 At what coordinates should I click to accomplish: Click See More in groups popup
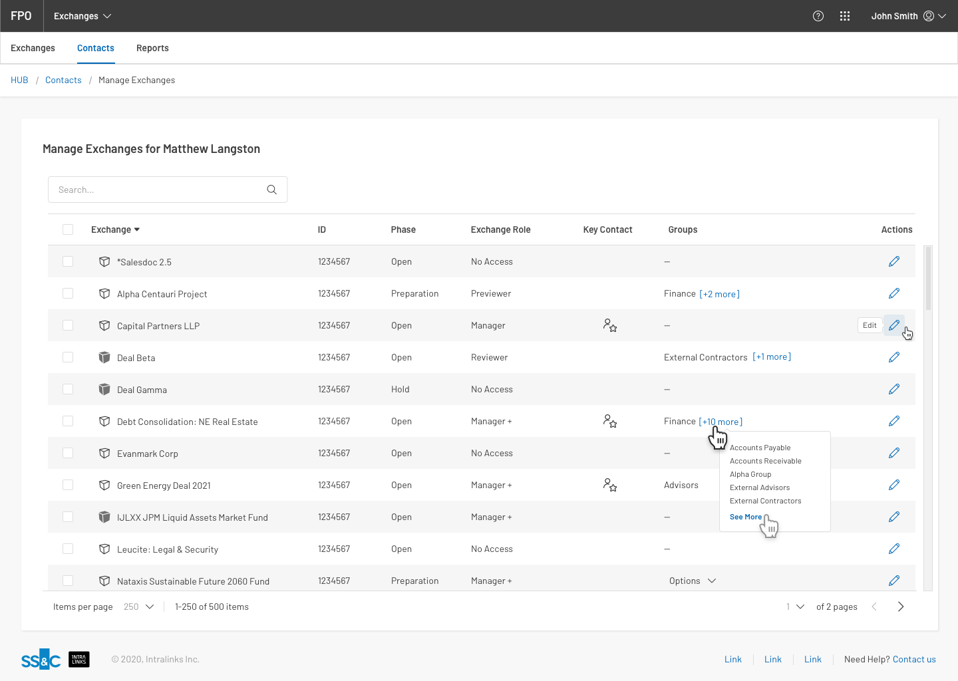pyautogui.click(x=746, y=517)
